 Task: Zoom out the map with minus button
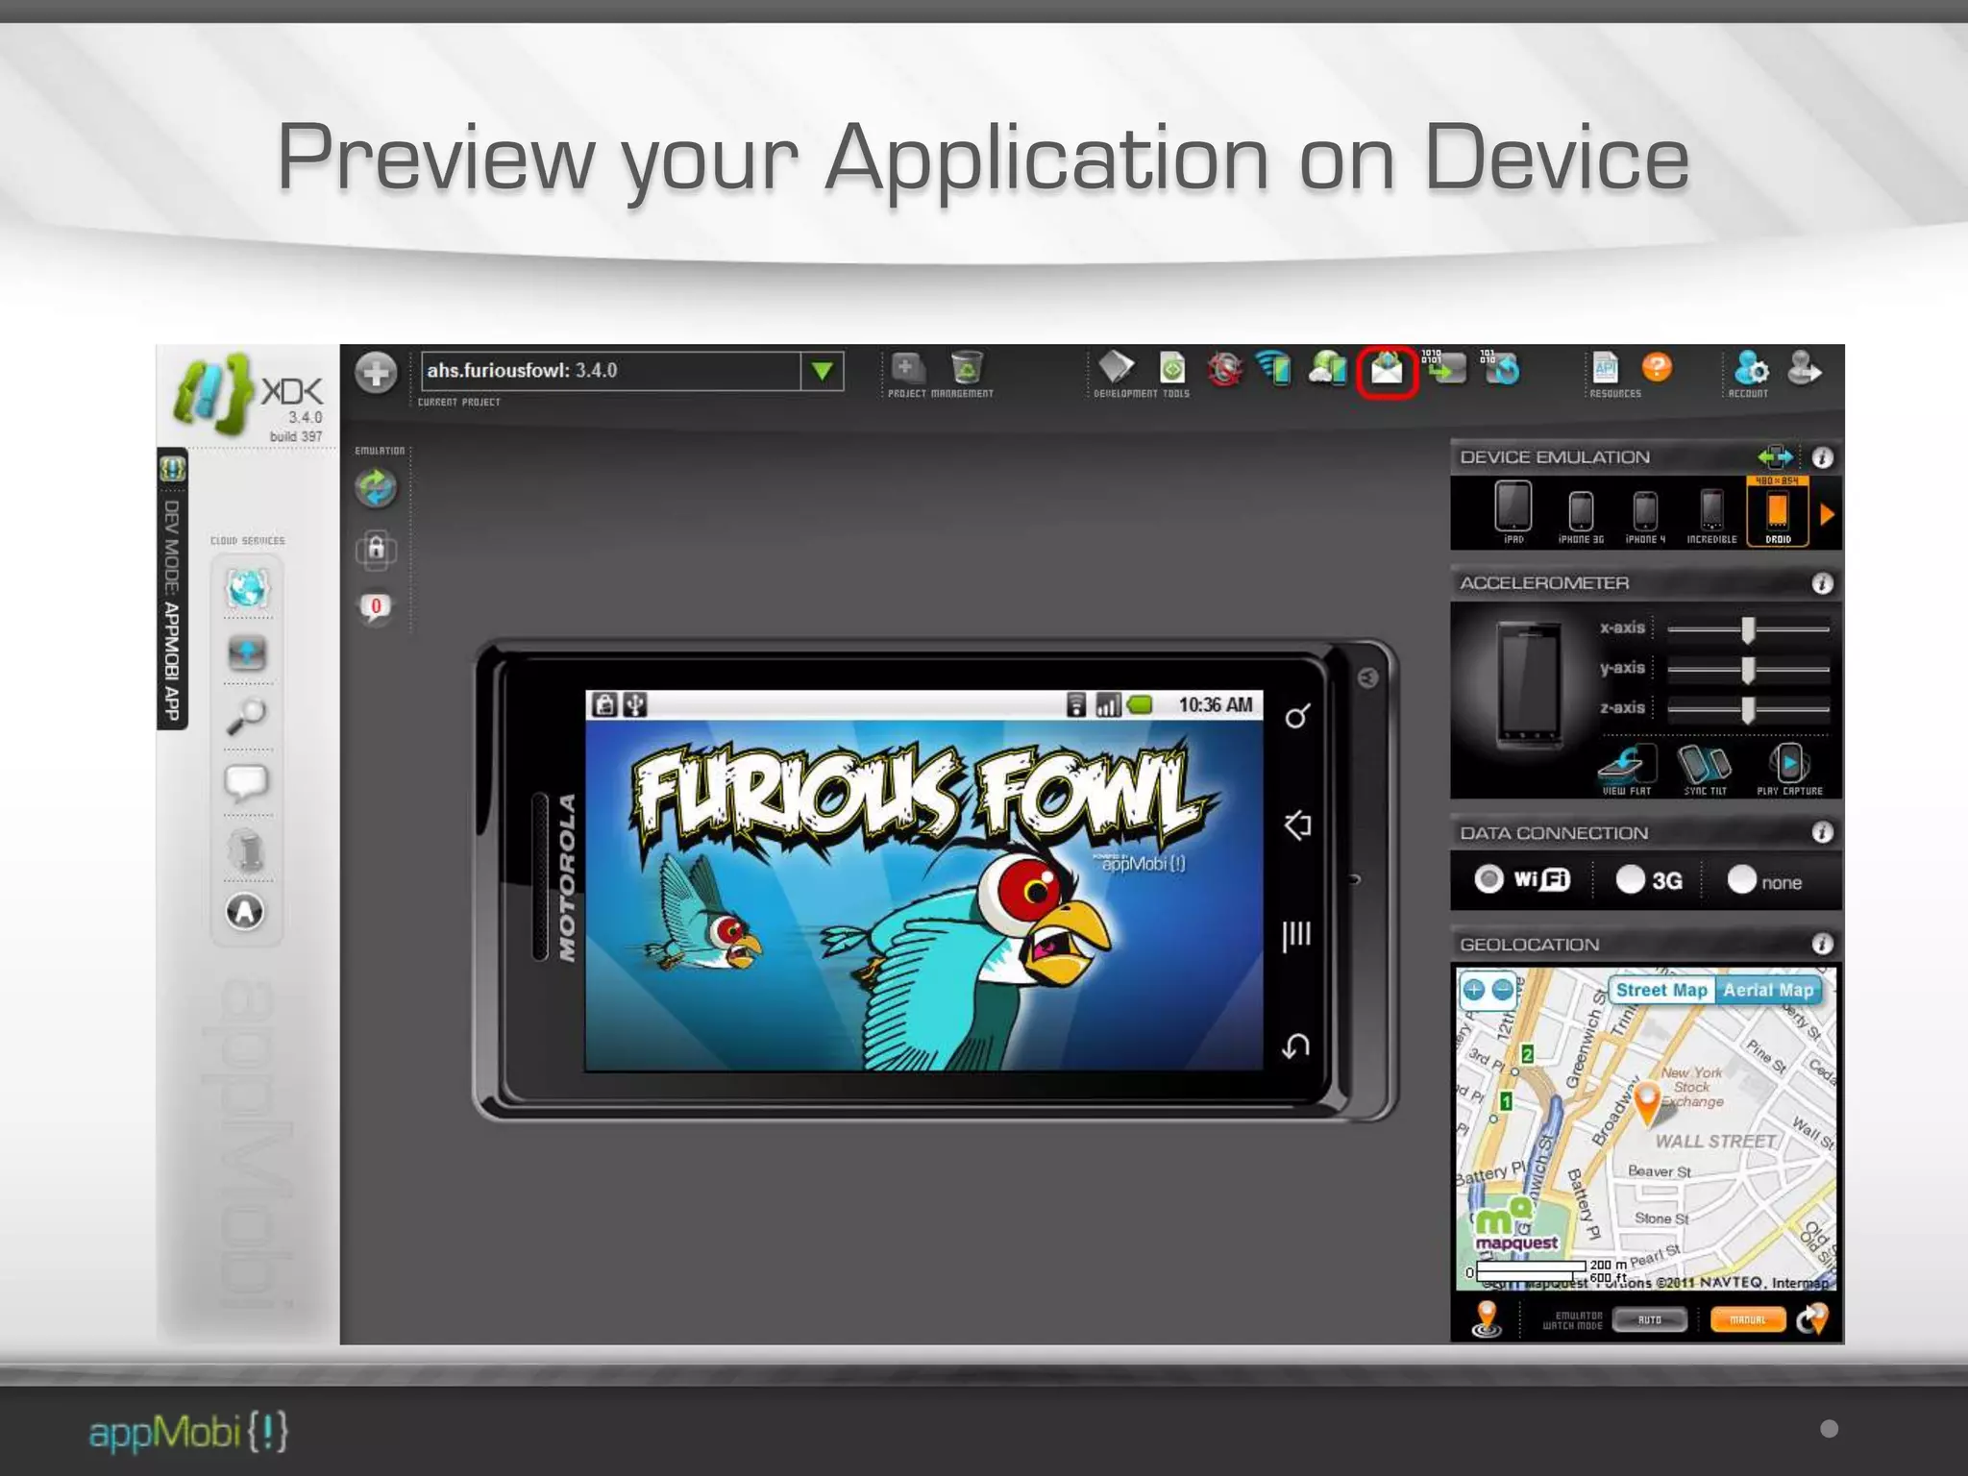click(x=1503, y=990)
